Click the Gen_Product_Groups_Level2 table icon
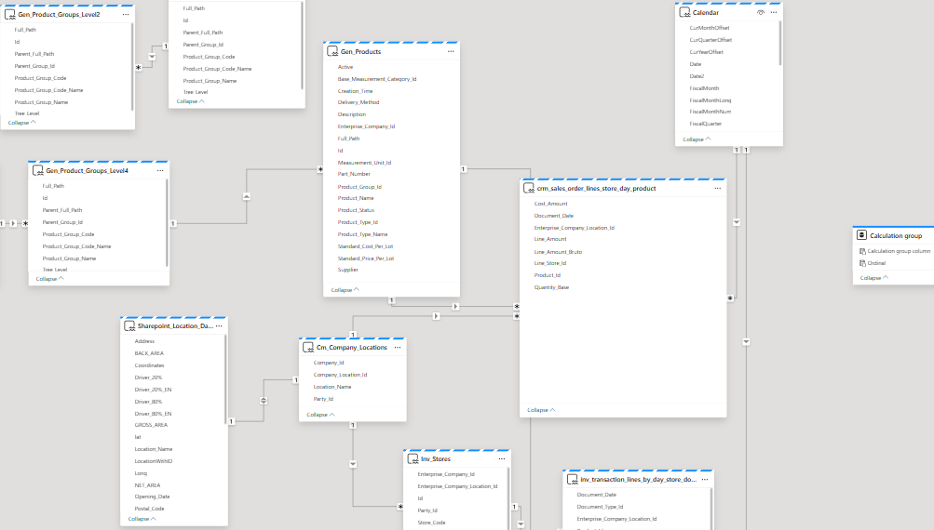Viewport: 934px width, 530px height. point(10,14)
